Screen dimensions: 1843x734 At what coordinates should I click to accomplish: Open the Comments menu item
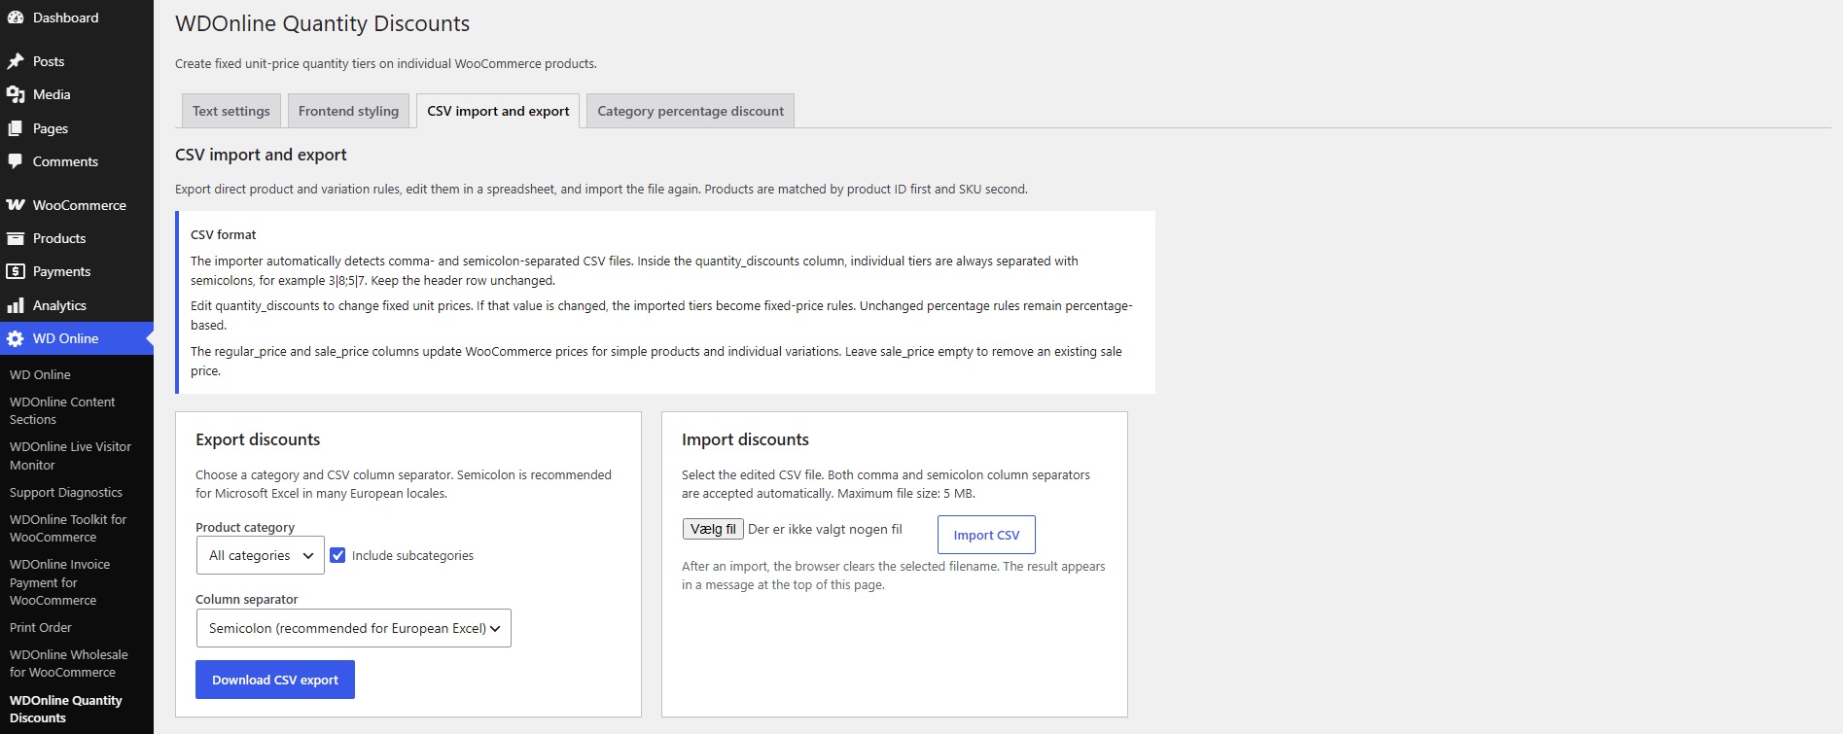(77, 161)
